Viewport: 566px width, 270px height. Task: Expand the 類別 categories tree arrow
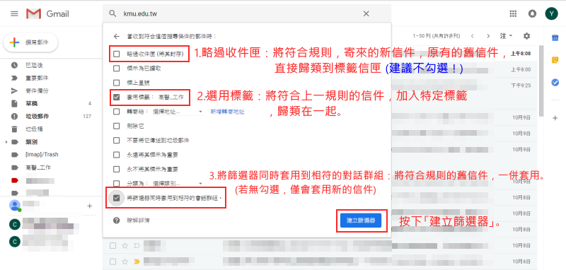click(x=6, y=142)
